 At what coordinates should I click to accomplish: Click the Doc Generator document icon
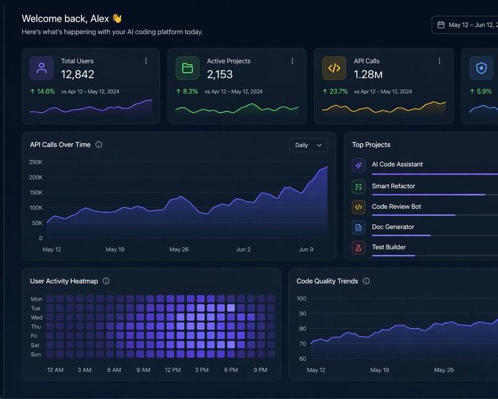pyautogui.click(x=359, y=228)
